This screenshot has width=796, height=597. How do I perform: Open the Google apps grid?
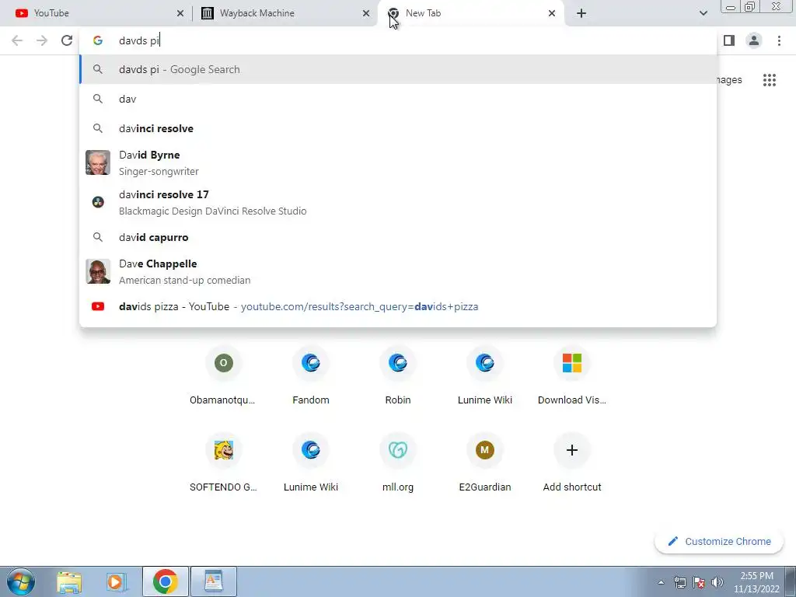(x=769, y=80)
